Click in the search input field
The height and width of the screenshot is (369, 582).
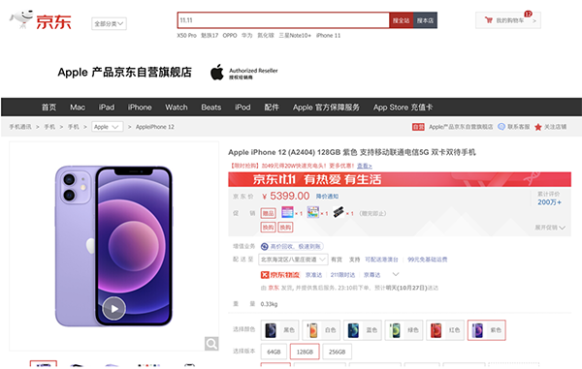[x=283, y=20]
